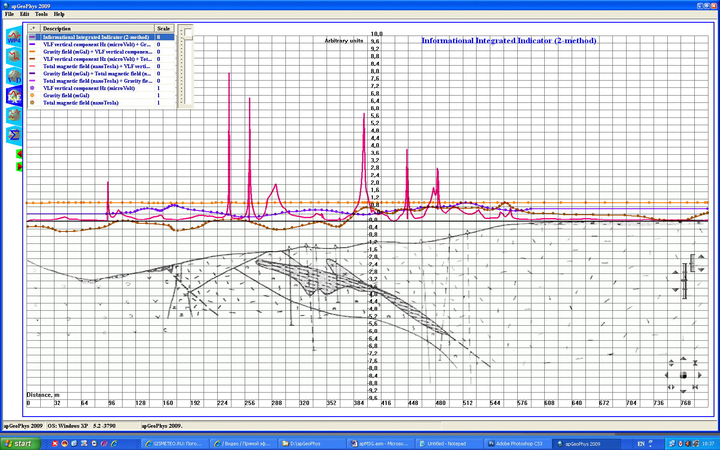Select Total magnetic field (nanoTesla) row
The width and height of the screenshot is (720, 450).
tap(81, 103)
